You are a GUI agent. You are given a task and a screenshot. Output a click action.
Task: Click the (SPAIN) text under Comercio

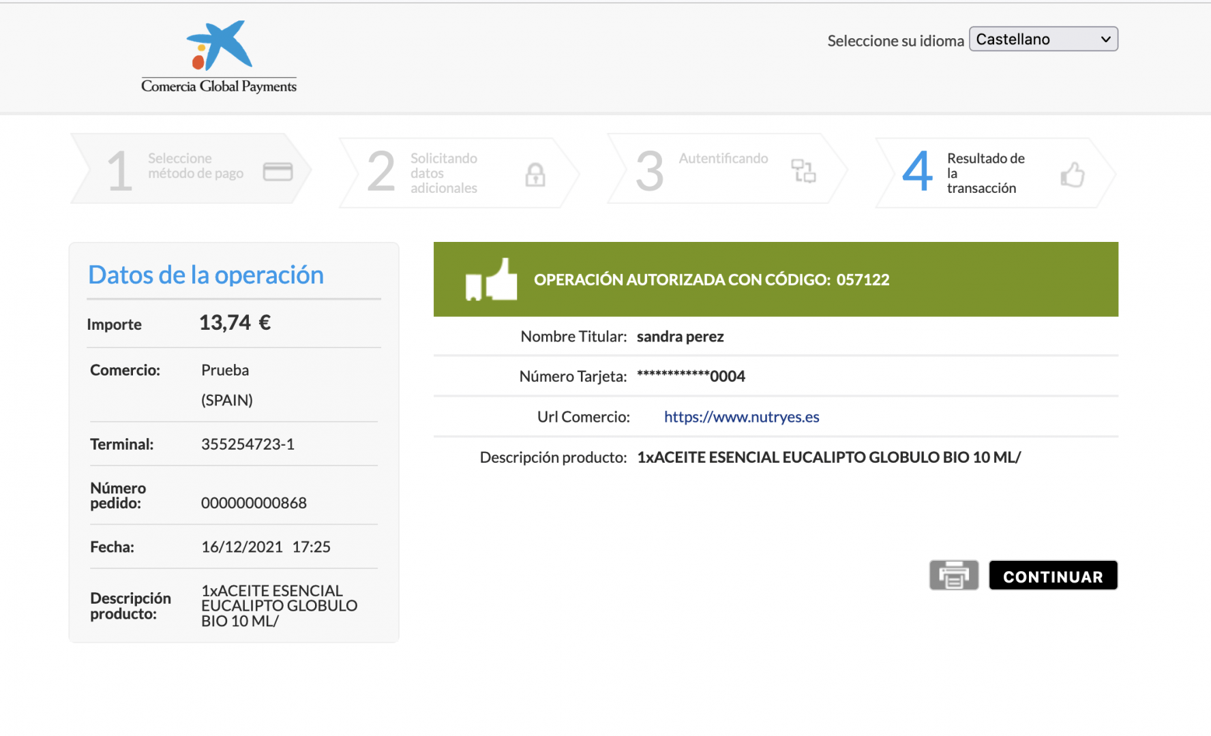(x=227, y=400)
